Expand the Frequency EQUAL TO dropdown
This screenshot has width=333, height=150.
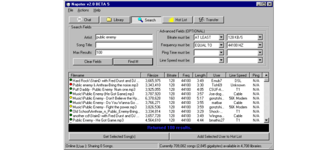(x=221, y=45)
